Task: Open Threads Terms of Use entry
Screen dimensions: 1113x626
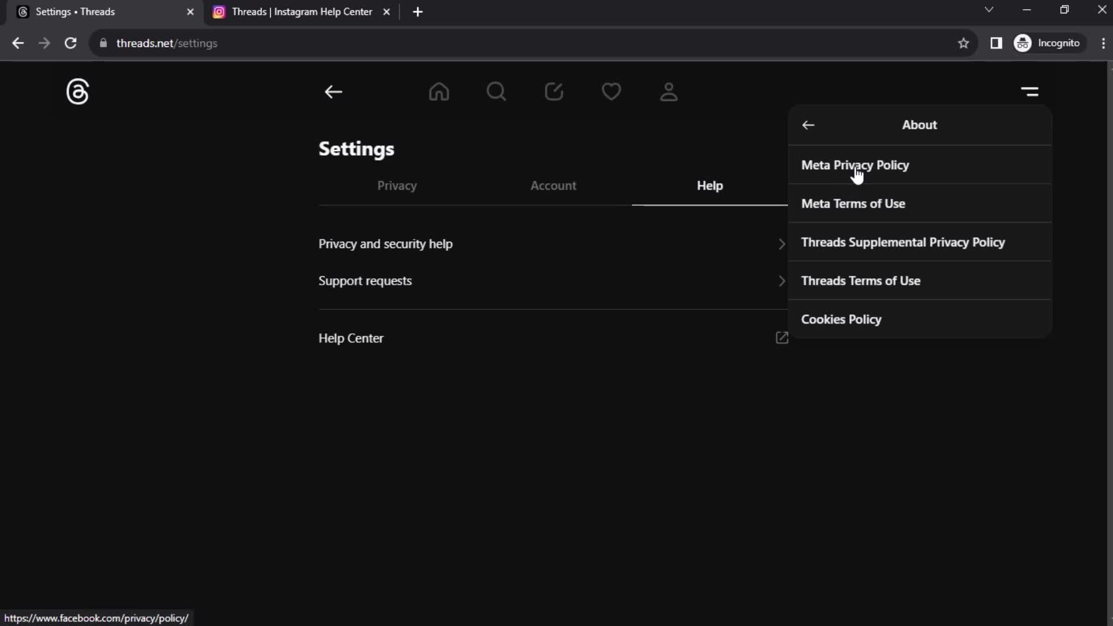Action: [x=919, y=281]
